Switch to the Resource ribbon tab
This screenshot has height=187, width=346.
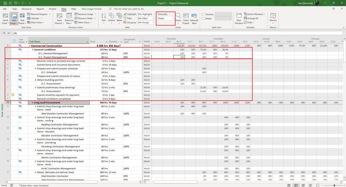[27, 9]
